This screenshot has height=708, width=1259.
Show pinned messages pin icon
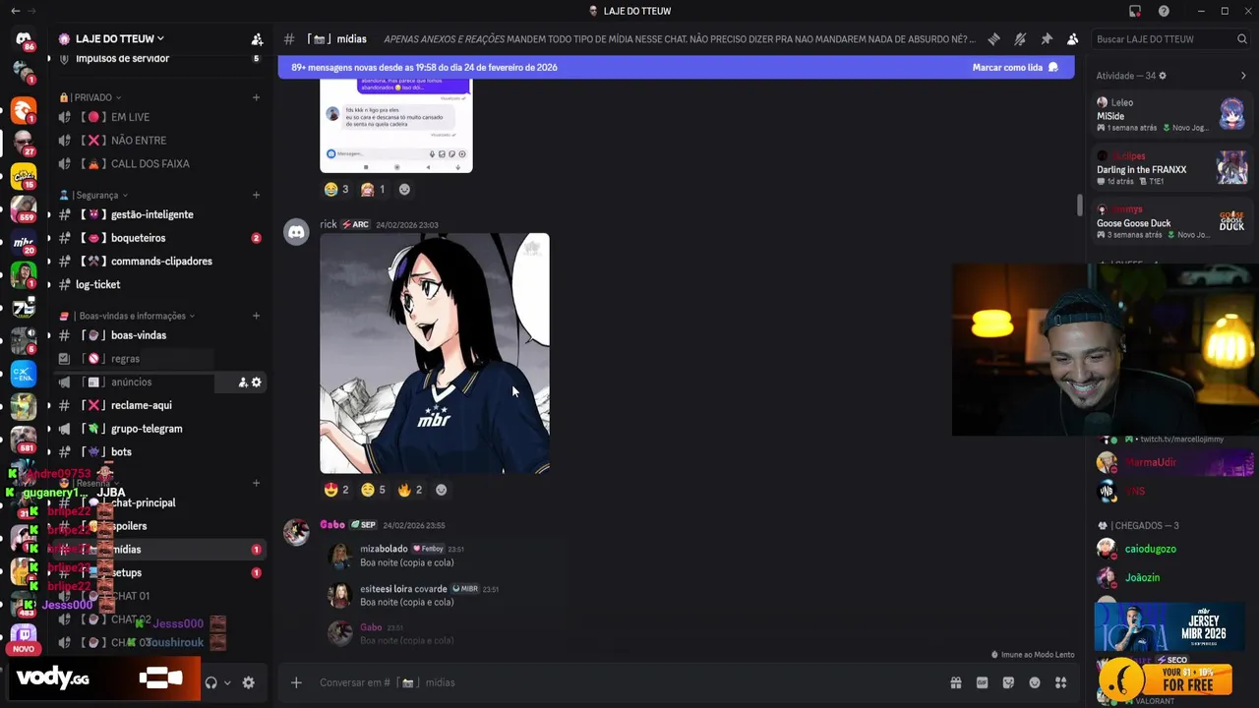[1047, 39]
